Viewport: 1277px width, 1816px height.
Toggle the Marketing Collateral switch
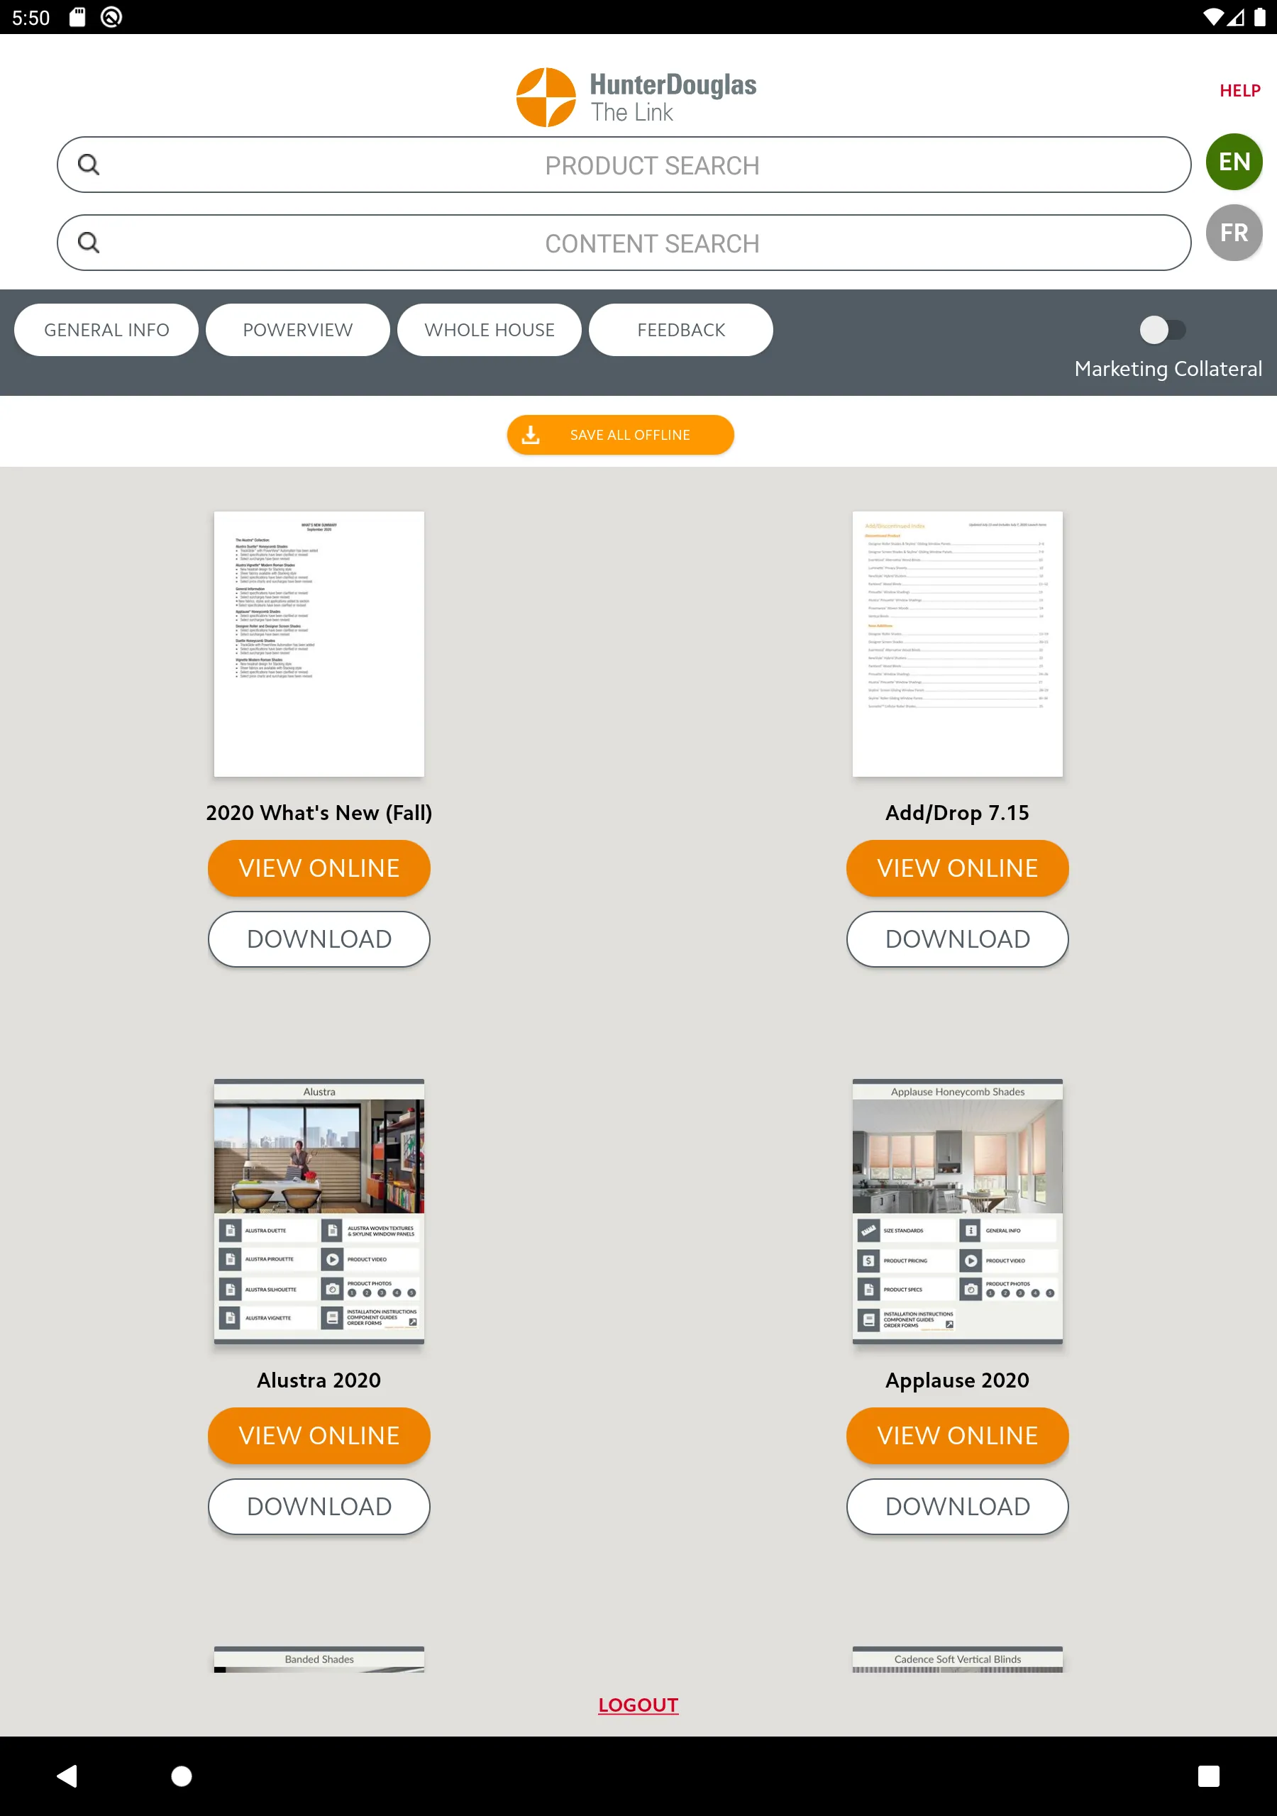[x=1161, y=330]
